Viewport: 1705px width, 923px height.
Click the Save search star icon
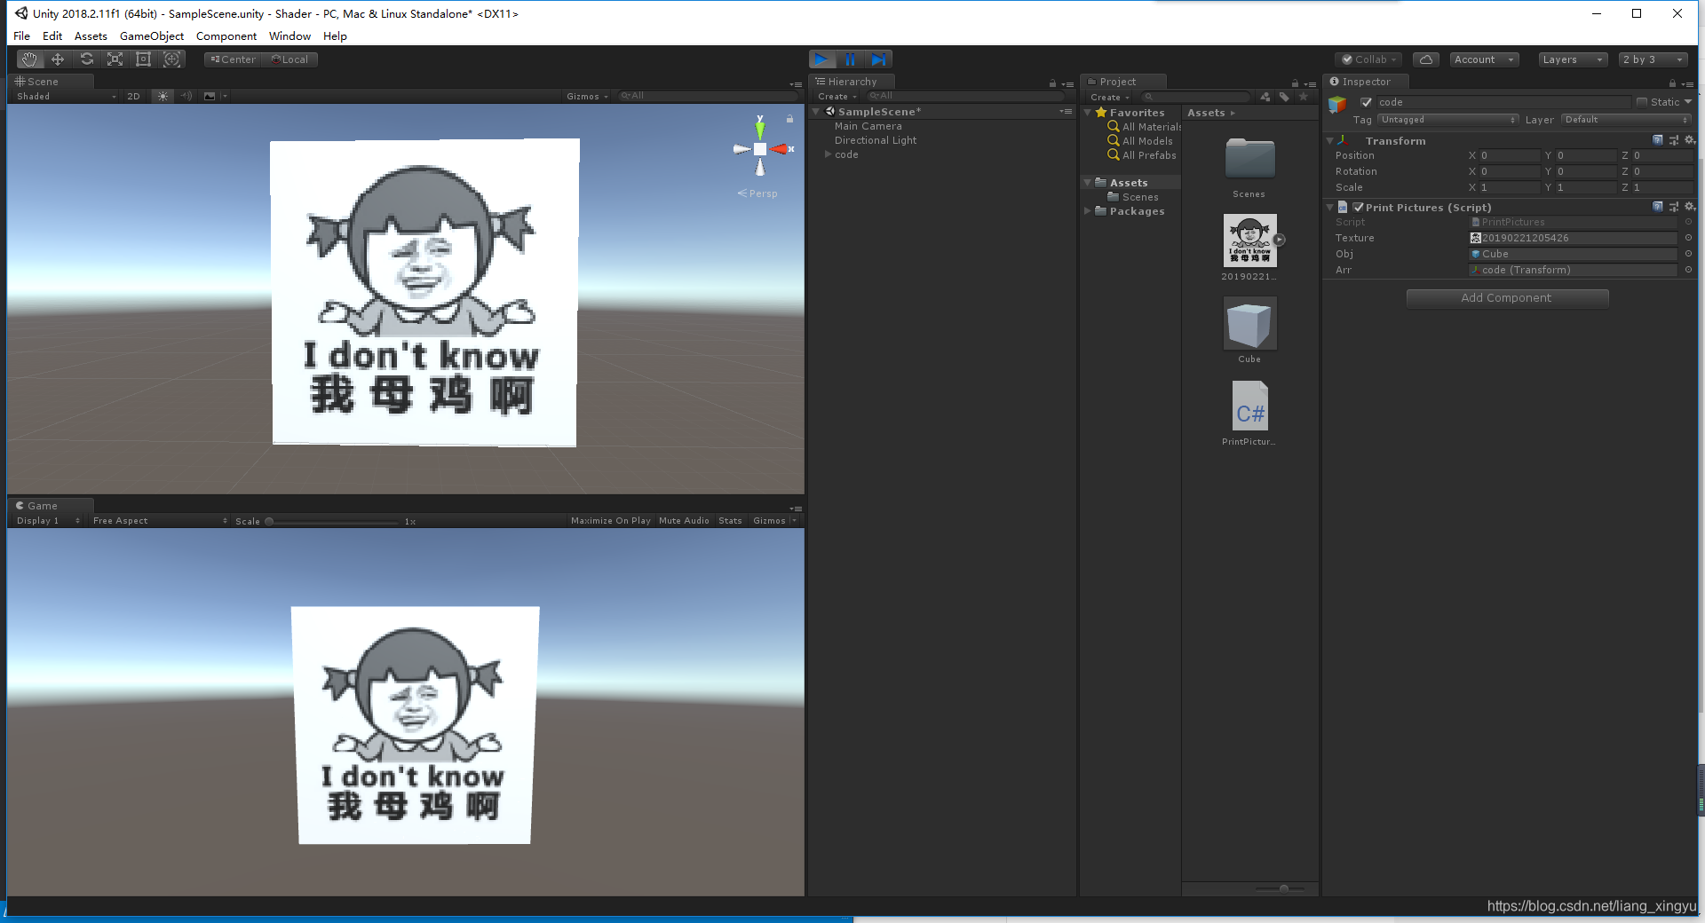click(1304, 97)
